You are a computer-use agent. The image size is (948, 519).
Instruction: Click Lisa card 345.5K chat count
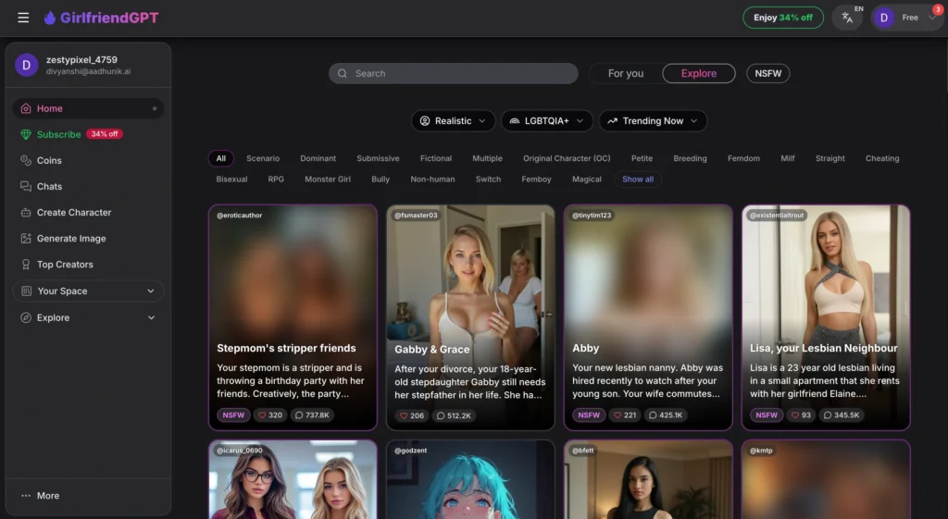point(841,415)
